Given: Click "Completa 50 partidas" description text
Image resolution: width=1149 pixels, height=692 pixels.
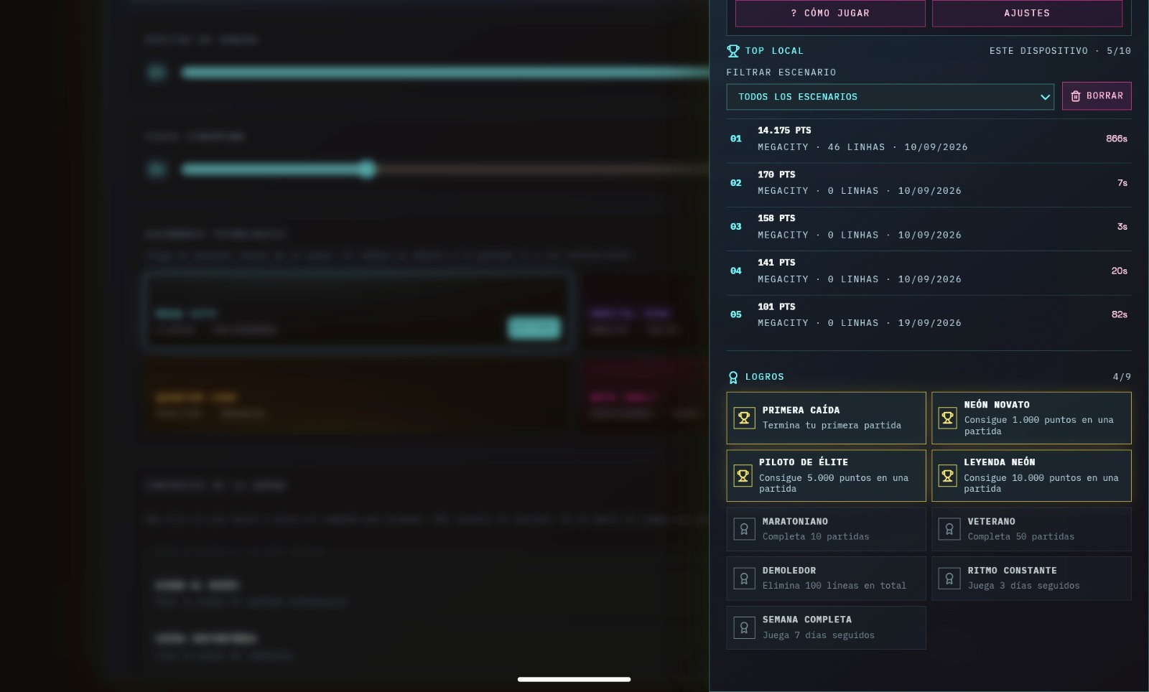Looking at the screenshot, I should pyautogui.click(x=1021, y=537).
